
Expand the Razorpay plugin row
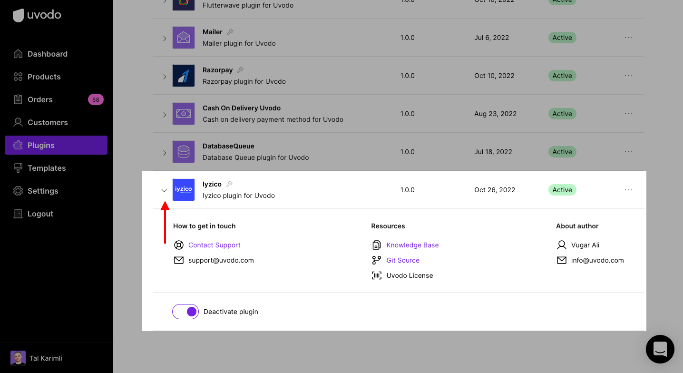[x=165, y=76]
